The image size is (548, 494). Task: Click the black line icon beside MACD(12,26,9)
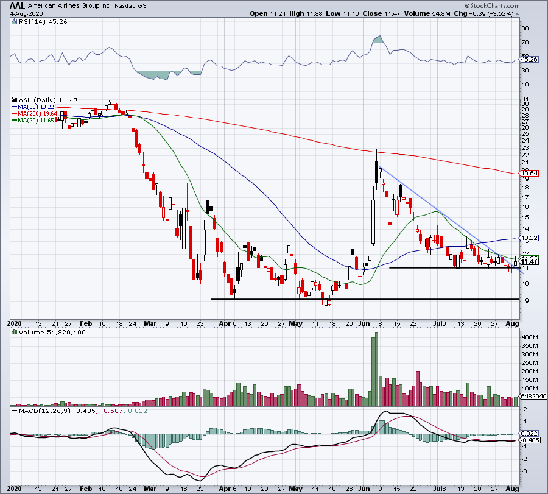pyautogui.click(x=14, y=411)
